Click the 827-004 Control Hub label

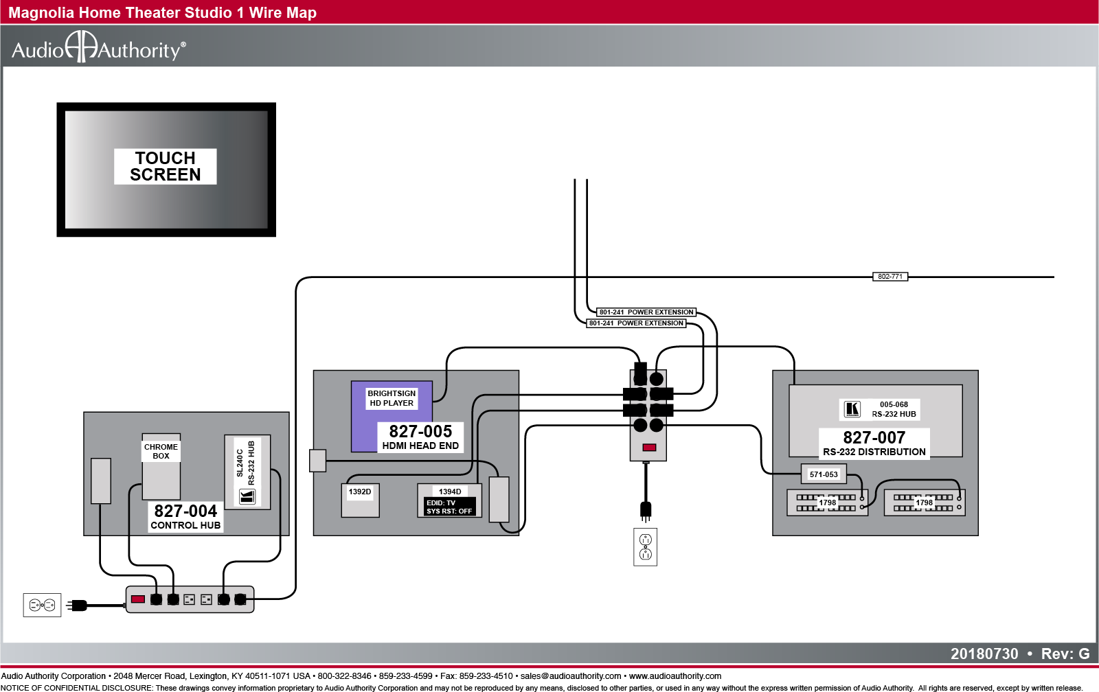coord(185,516)
